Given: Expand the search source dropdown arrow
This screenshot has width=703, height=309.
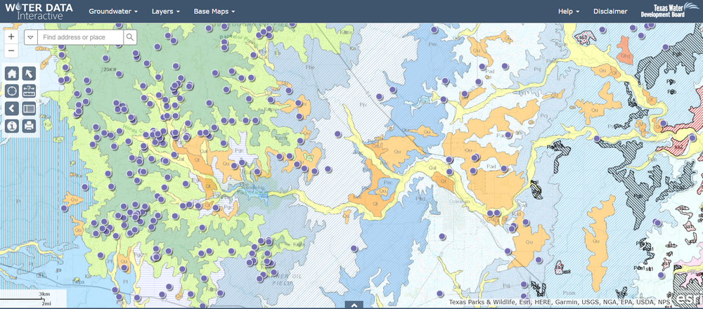Looking at the screenshot, I should tap(31, 37).
